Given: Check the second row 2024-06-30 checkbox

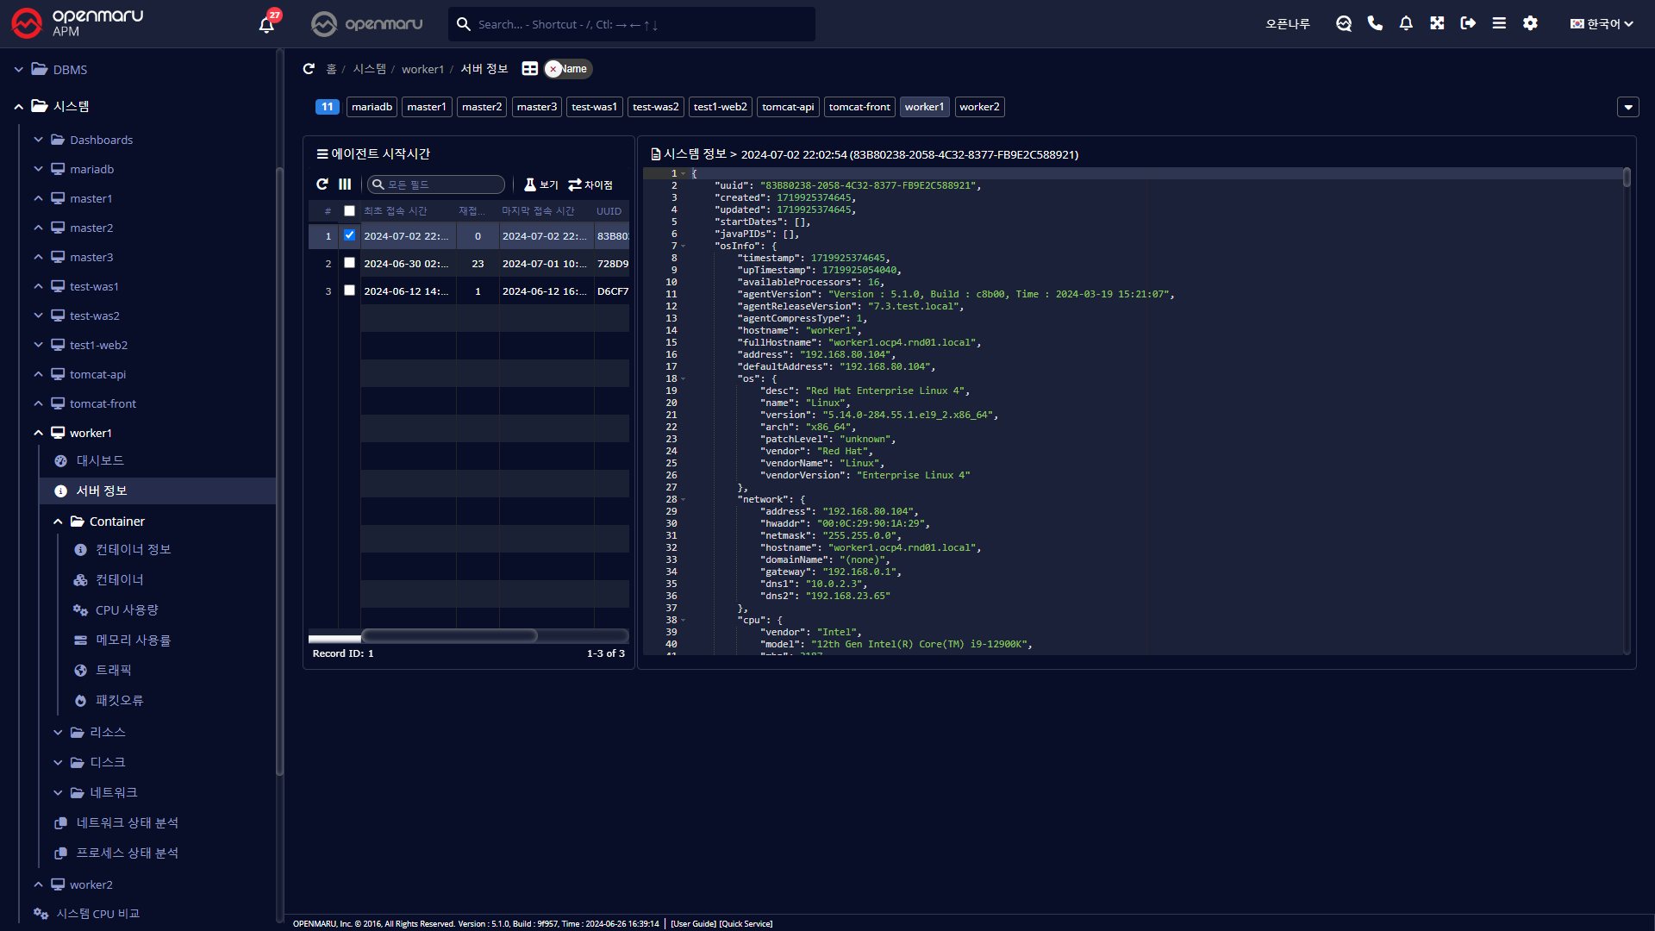Looking at the screenshot, I should tap(349, 263).
